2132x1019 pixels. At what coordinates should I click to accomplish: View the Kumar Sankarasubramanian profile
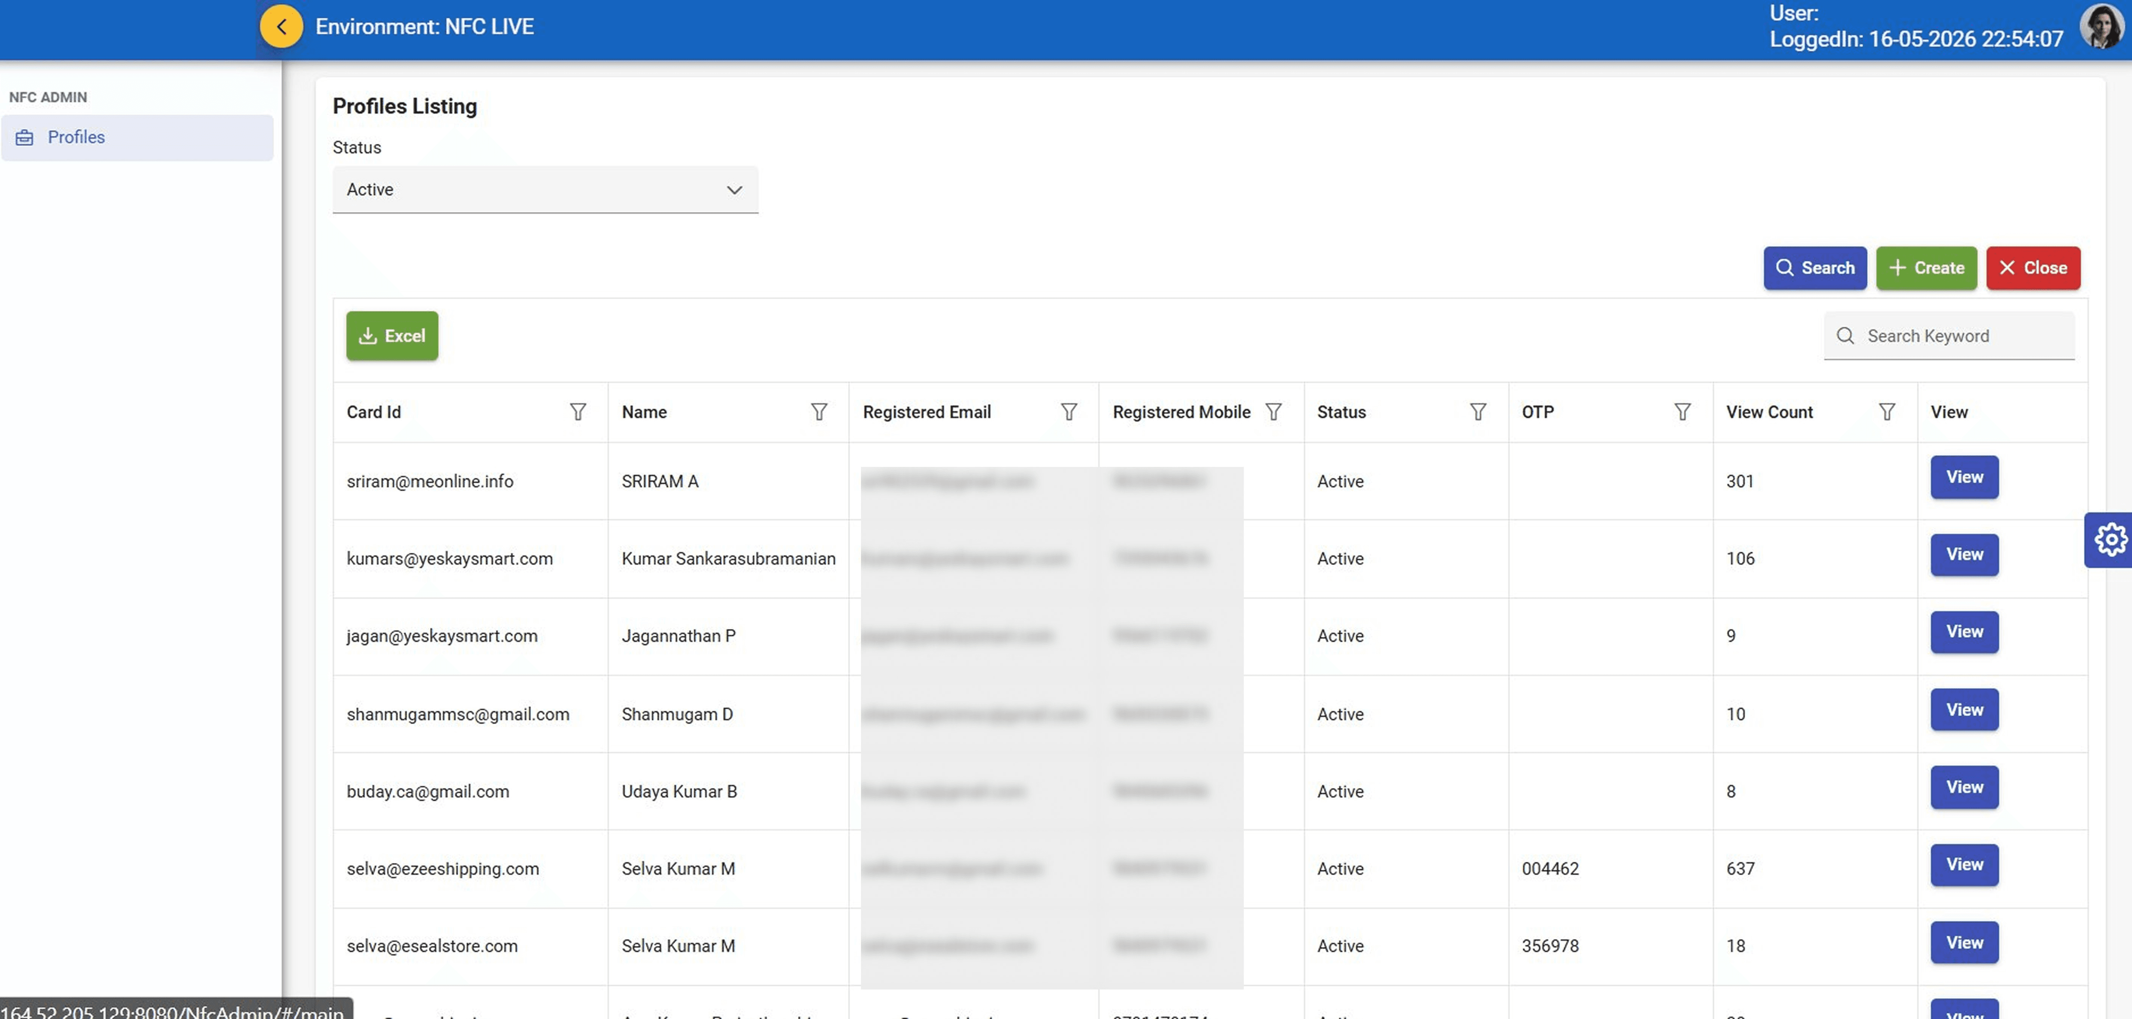click(1964, 555)
